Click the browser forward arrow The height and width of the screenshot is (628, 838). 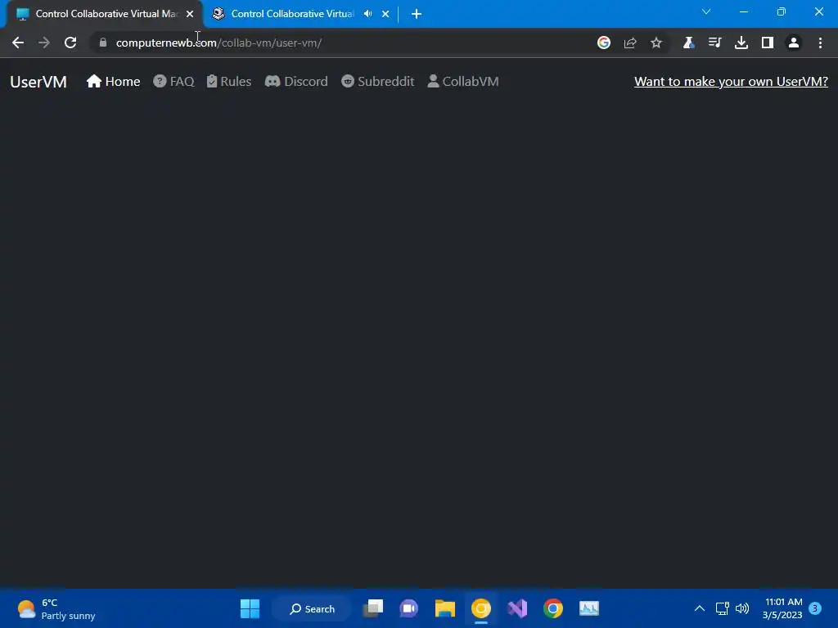click(44, 43)
